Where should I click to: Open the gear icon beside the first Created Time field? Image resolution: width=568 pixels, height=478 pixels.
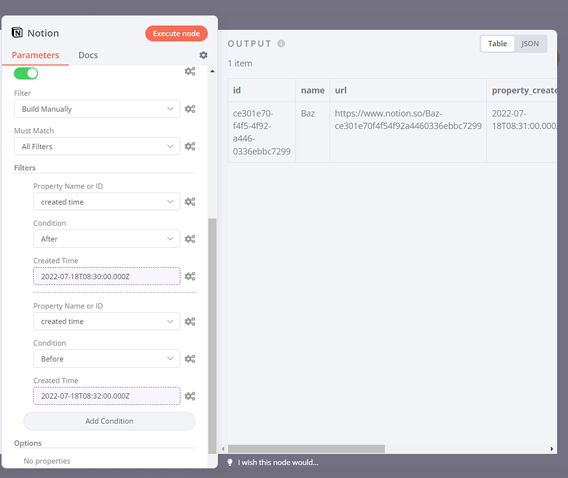(x=190, y=276)
